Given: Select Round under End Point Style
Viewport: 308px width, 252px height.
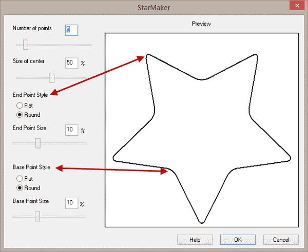Looking at the screenshot, I should click(20, 115).
